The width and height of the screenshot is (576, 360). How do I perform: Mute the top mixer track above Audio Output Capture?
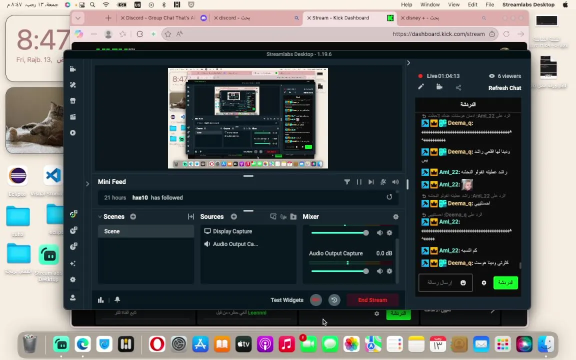379,232
